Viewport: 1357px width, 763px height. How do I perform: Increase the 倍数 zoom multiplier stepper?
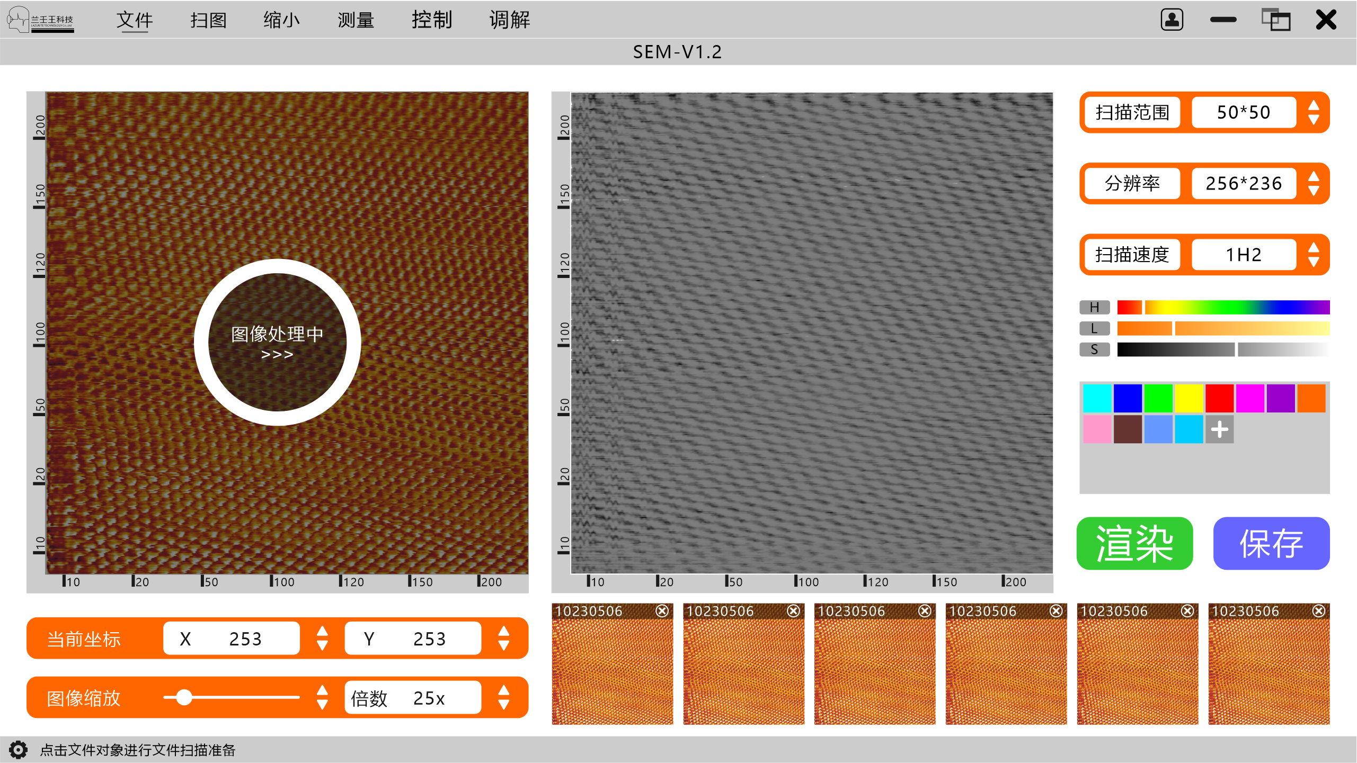coord(504,690)
